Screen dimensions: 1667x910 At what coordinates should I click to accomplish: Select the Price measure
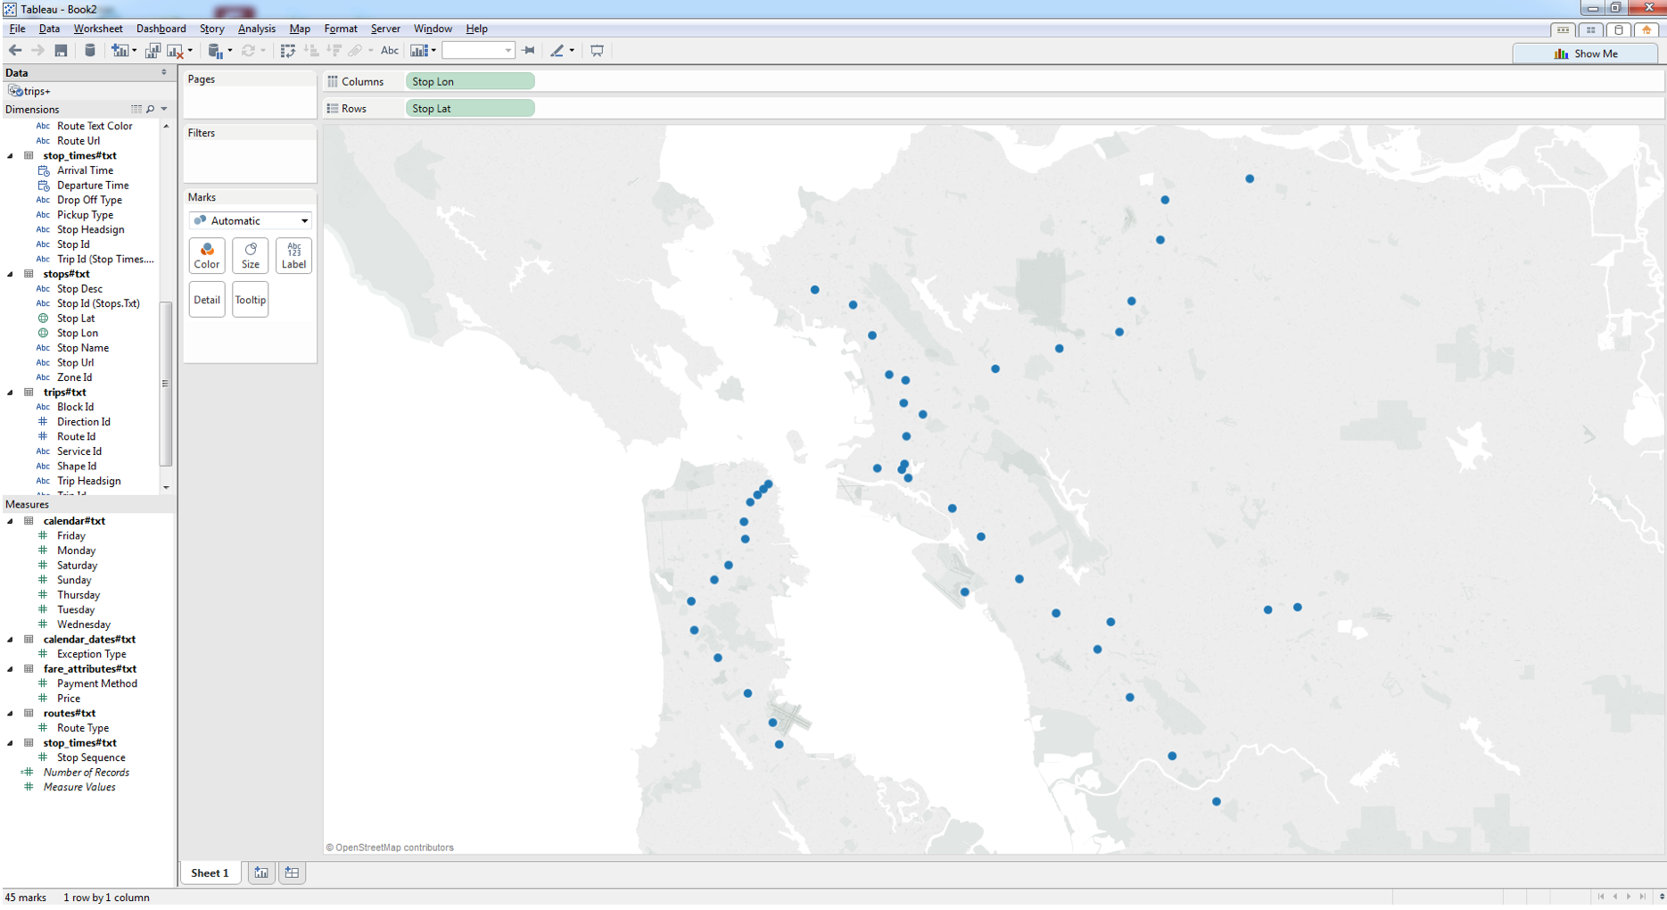[x=69, y=699]
